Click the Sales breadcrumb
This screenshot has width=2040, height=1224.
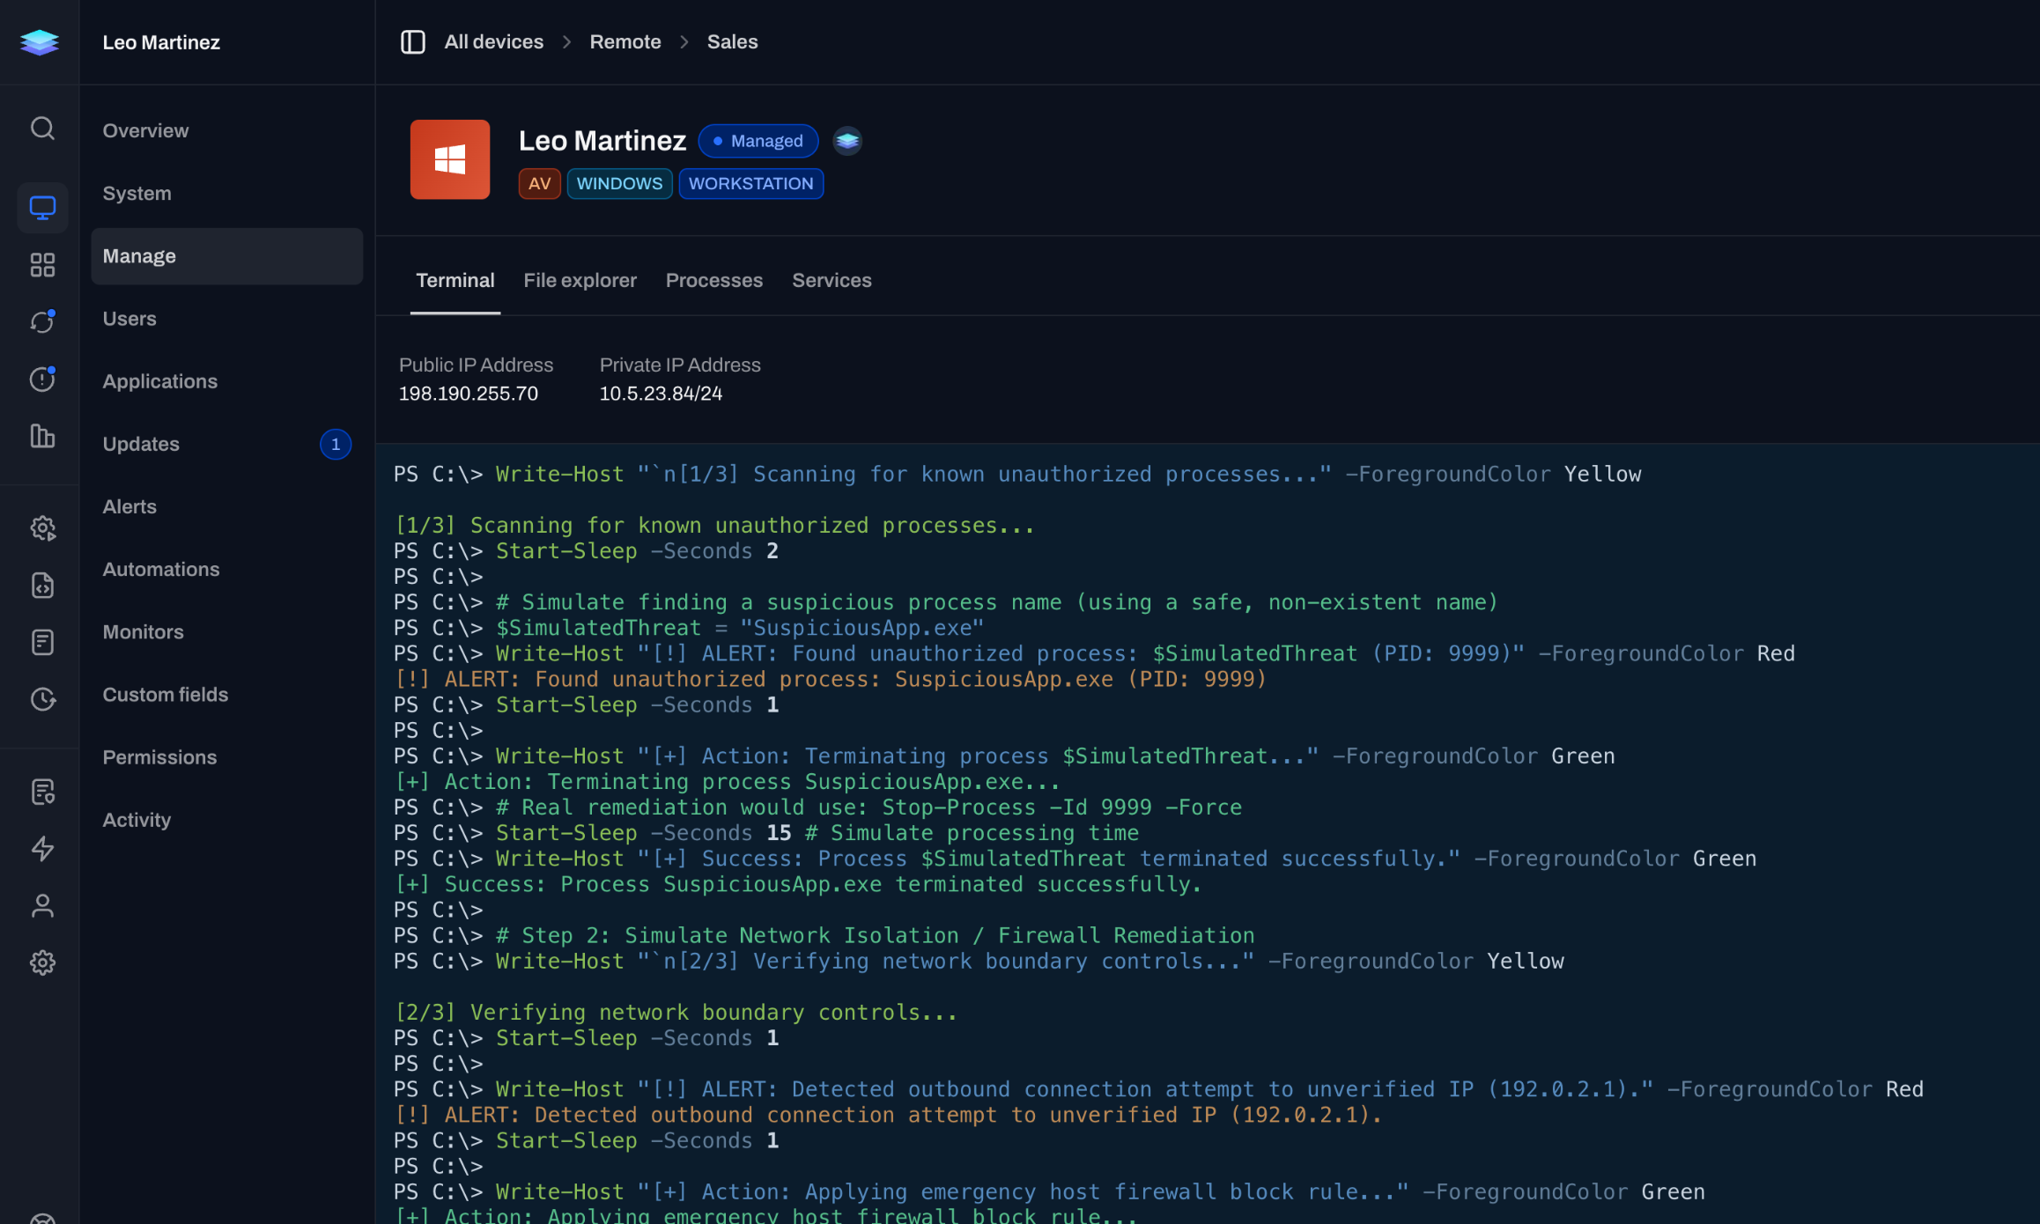[732, 41]
